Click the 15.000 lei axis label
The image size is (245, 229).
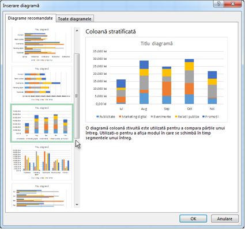pyautogui.click(x=100, y=81)
